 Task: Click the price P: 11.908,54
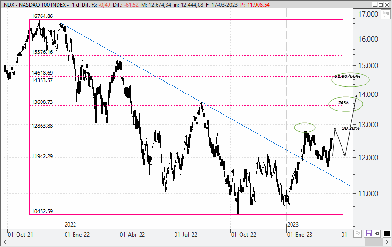pyautogui.click(x=255, y=5)
